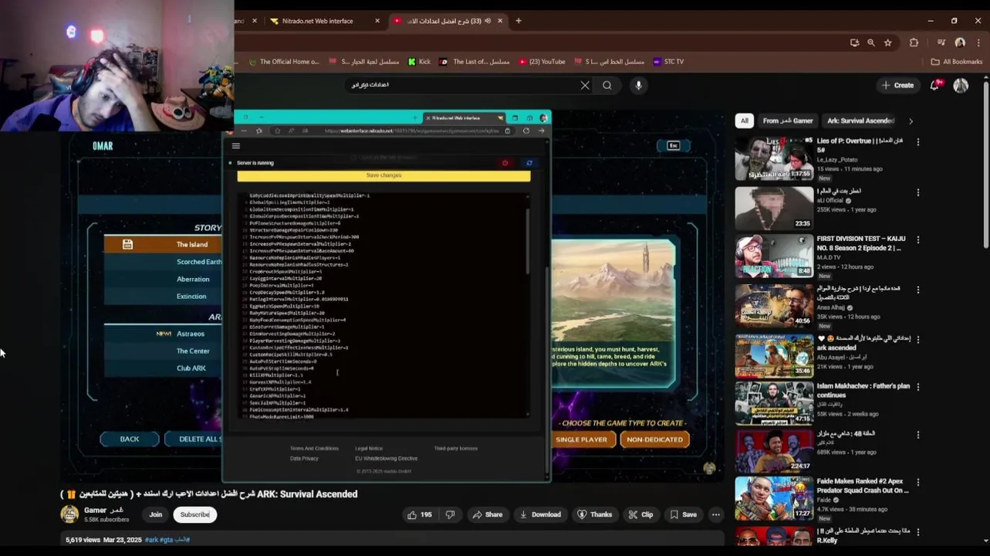The image size is (990, 556).
Task: Run search with magnifier button
Action: [607, 86]
